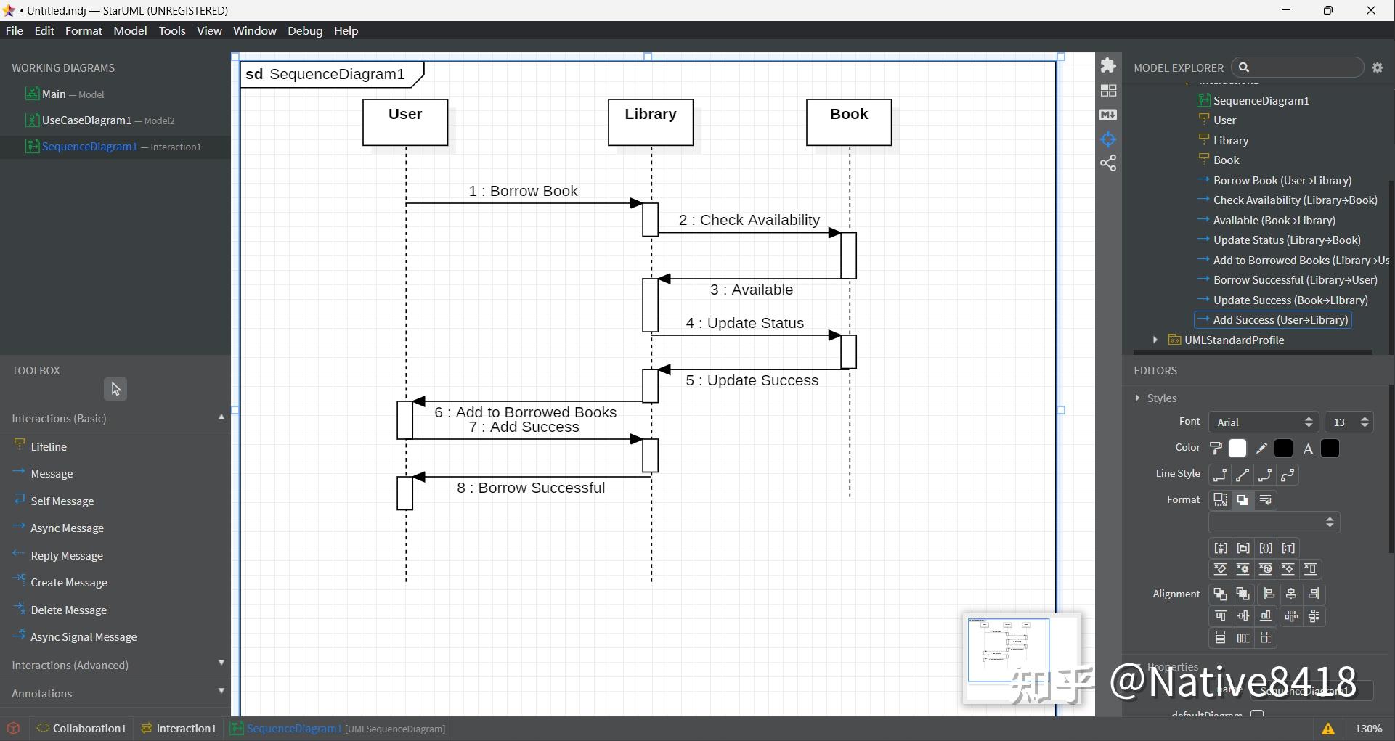Open the Debug menu
The image size is (1395, 741).
pos(305,30)
